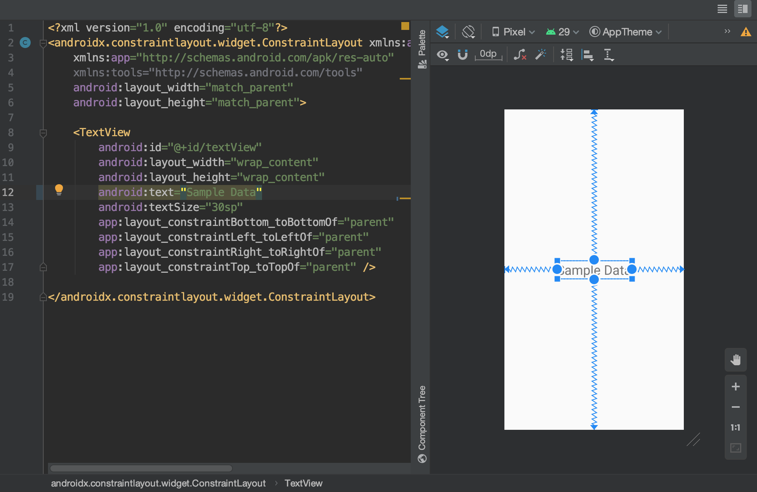Screen dimensions: 757x492
Task: Open the design surface layers selector
Action: 443,32
